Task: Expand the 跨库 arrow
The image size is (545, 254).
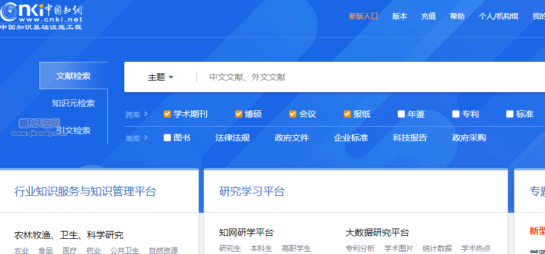Action: click(x=146, y=114)
